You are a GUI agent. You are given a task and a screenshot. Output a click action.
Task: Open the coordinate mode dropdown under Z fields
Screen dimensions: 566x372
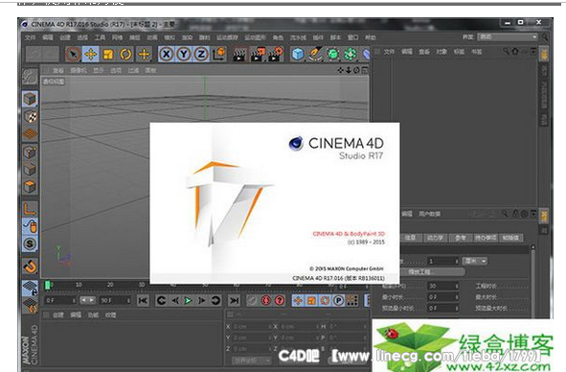(252, 360)
